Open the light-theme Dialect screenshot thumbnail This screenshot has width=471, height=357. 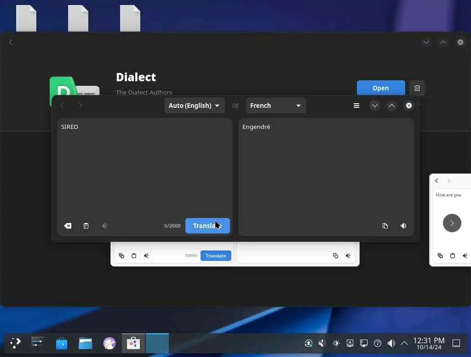(x=235, y=254)
